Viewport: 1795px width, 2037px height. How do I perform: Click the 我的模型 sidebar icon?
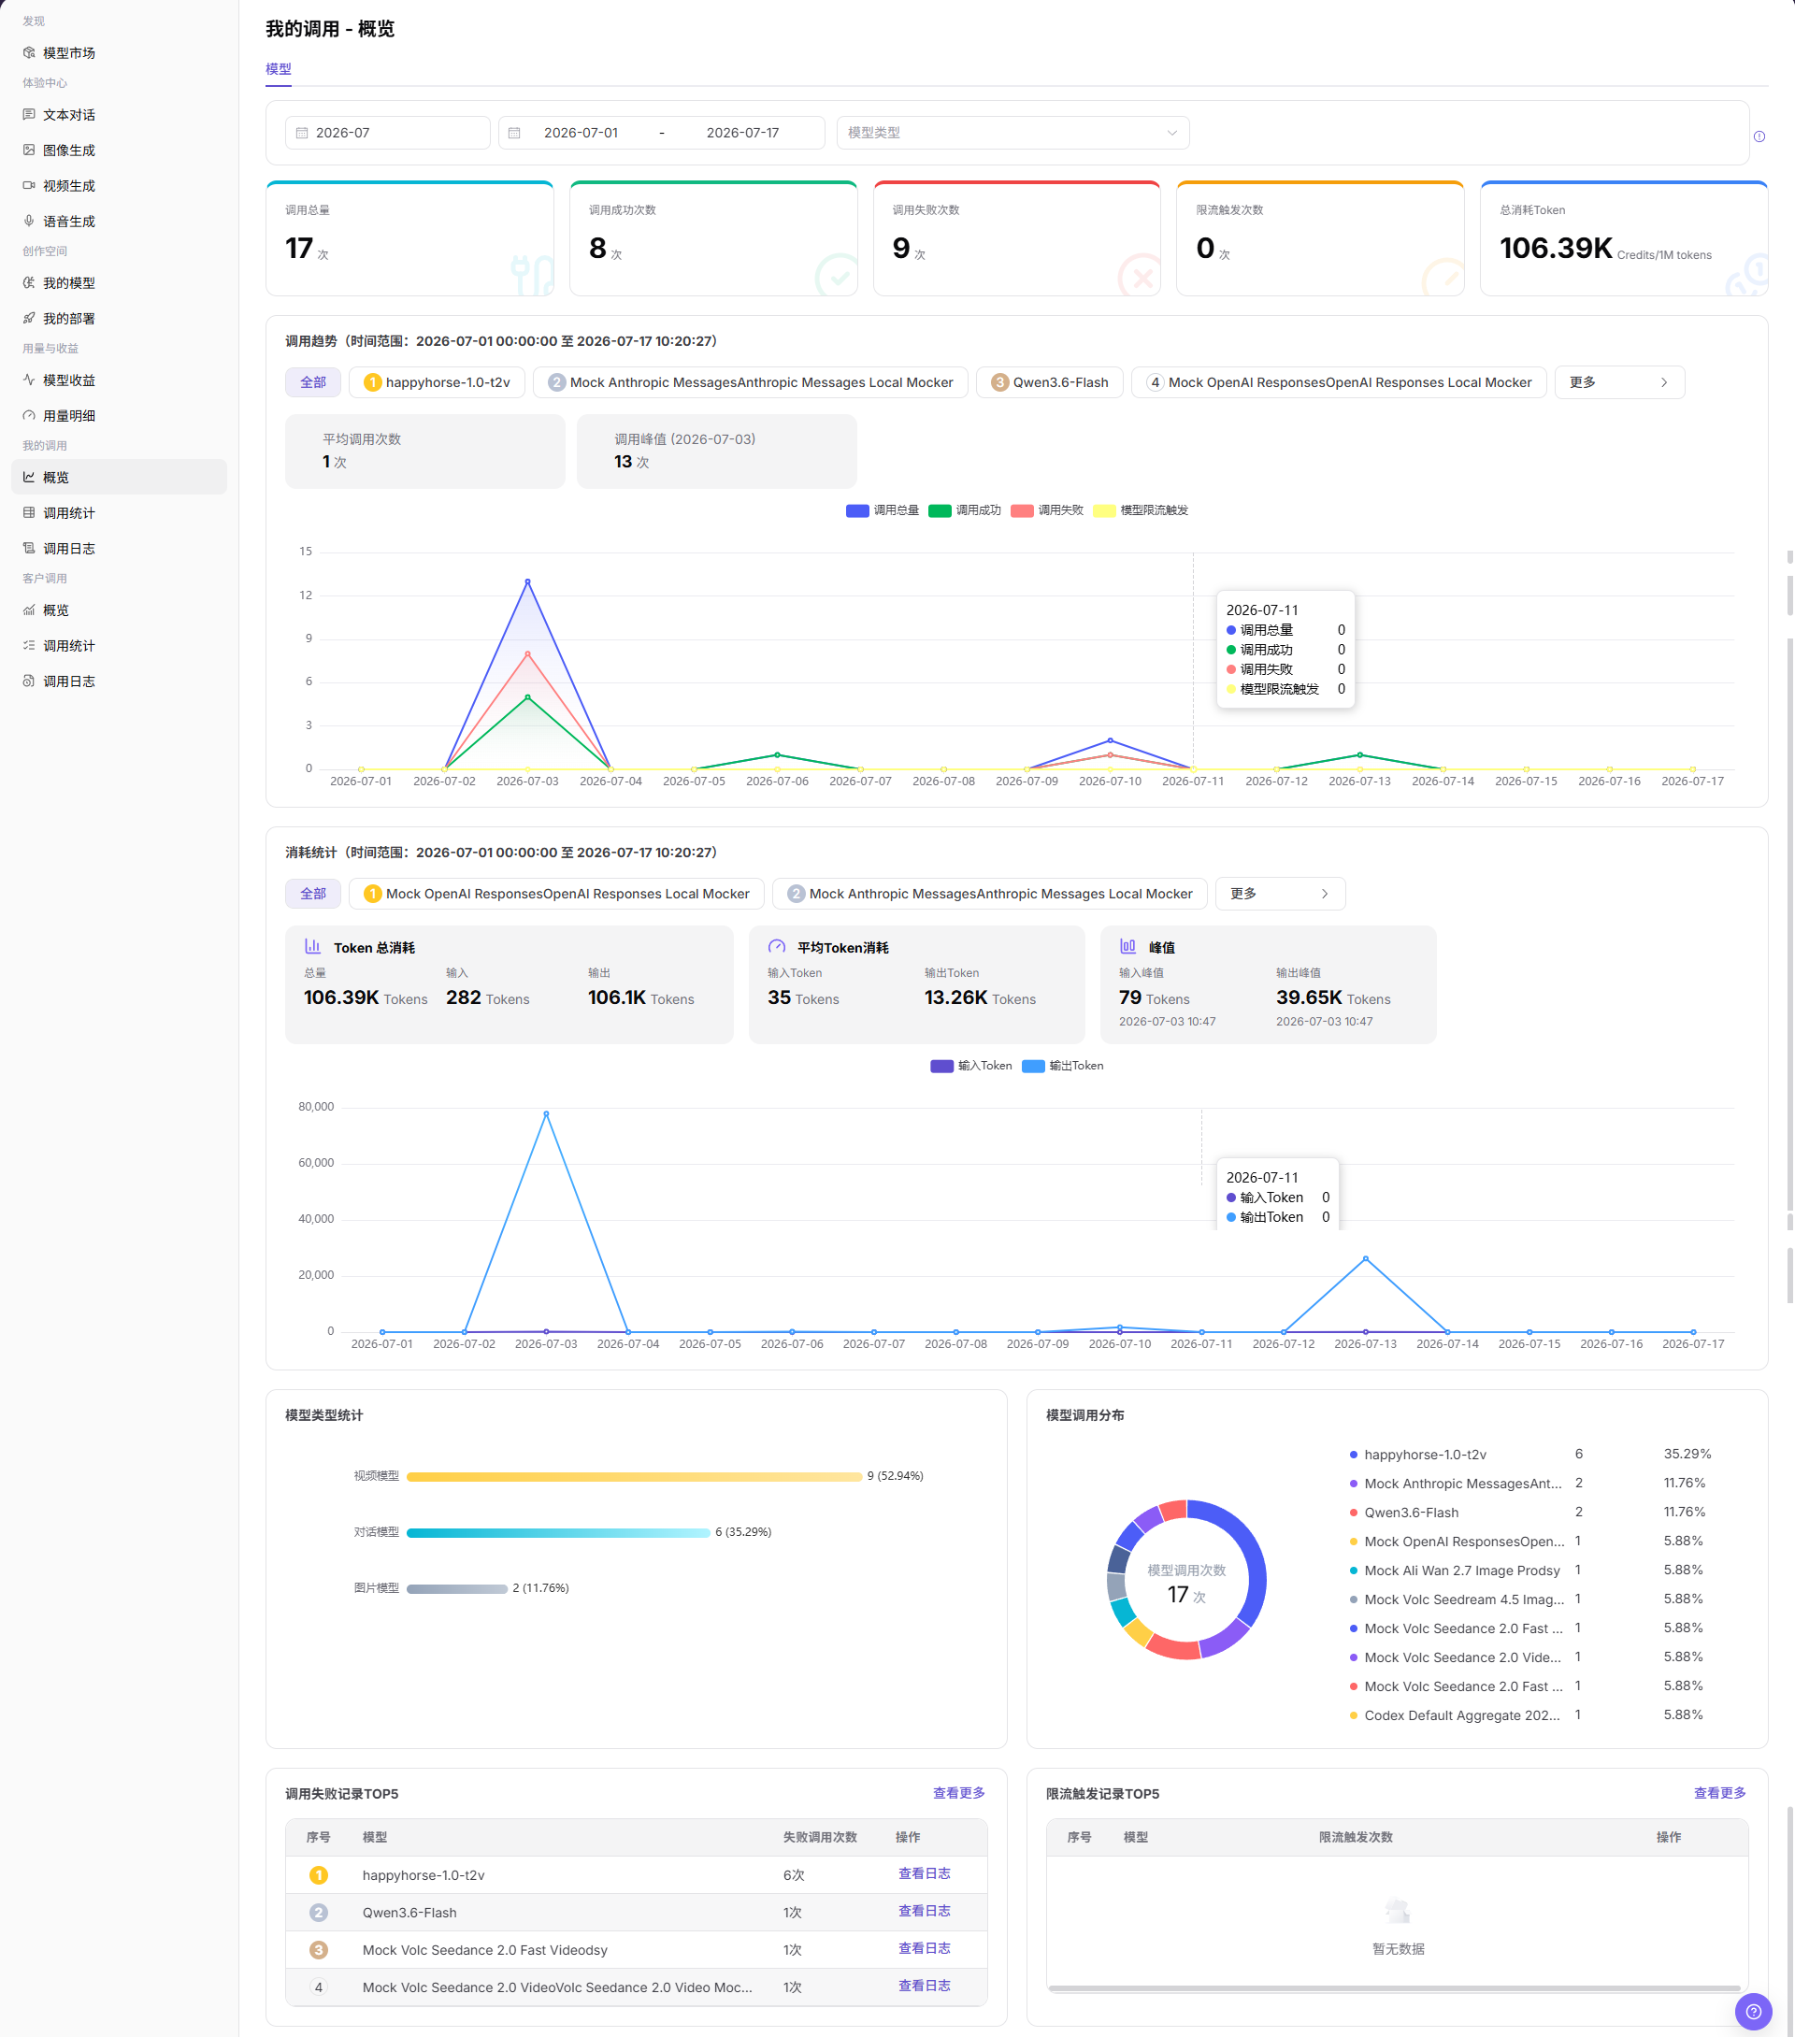click(x=29, y=283)
